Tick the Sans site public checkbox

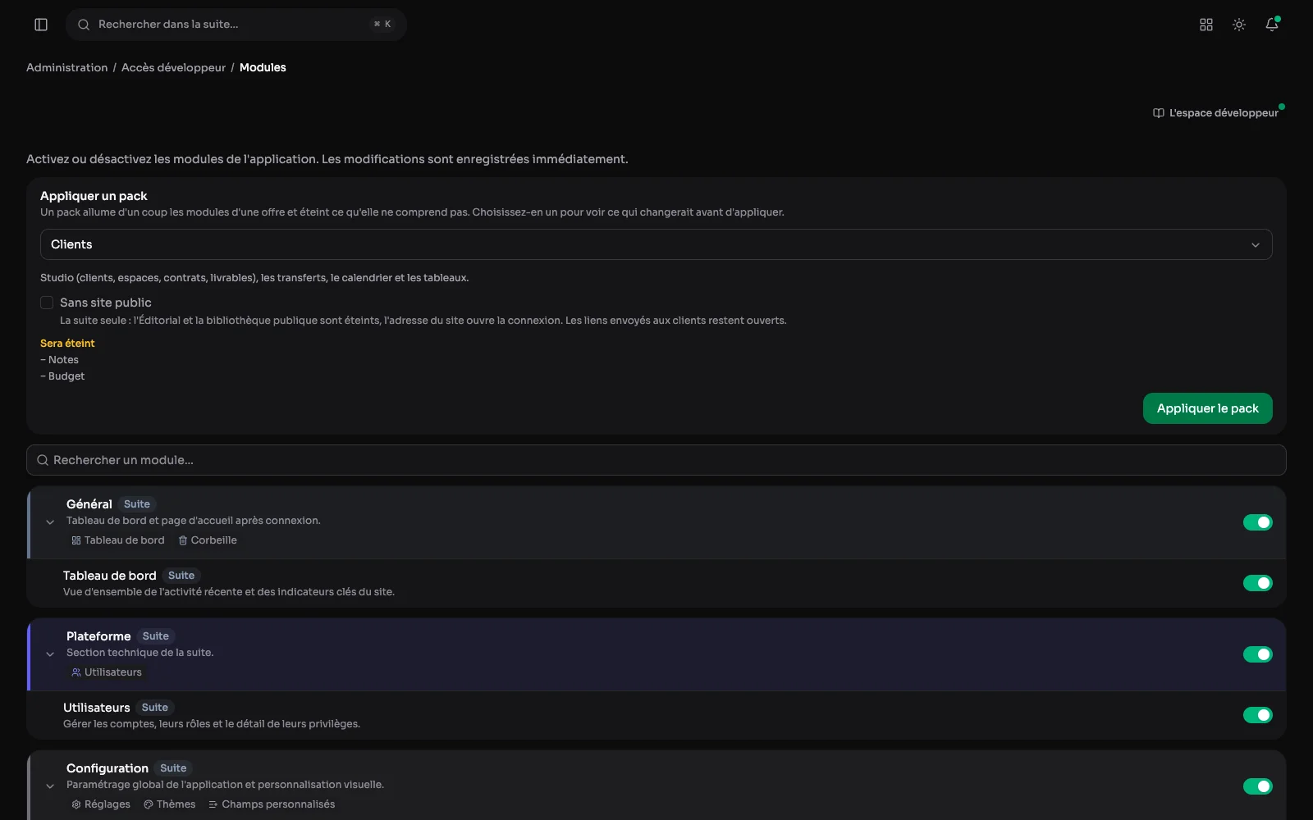[x=47, y=303]
